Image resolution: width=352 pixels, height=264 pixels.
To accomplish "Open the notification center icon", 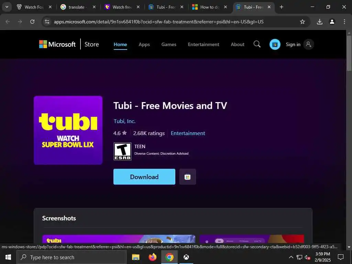I will point(341,257).
